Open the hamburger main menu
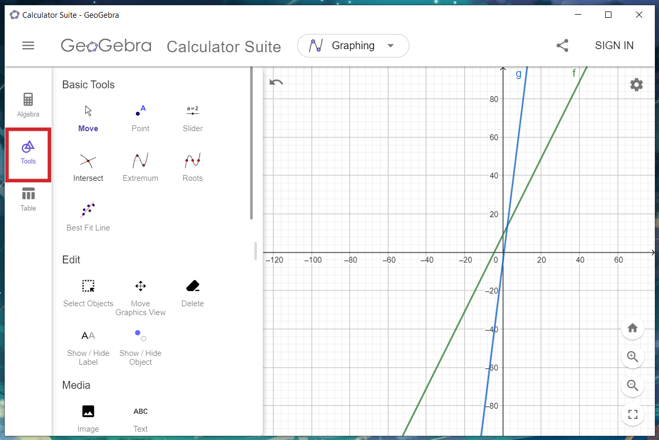Viewport: 659px width, 440px height. pos(28,45)
